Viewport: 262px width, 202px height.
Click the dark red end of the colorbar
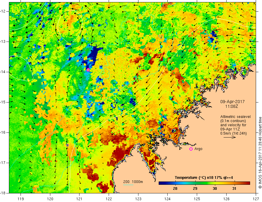pos(247,183)
